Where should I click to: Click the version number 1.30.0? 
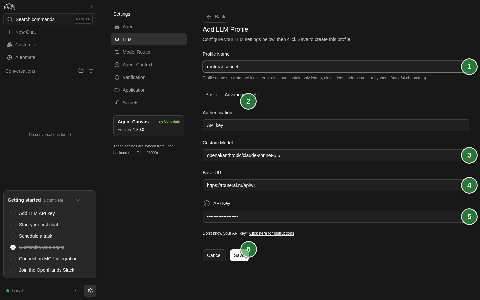pos(139,130)
